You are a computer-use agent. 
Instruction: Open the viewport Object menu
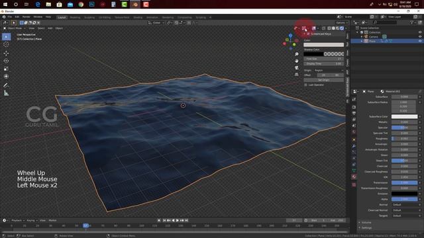coord(59,28)
